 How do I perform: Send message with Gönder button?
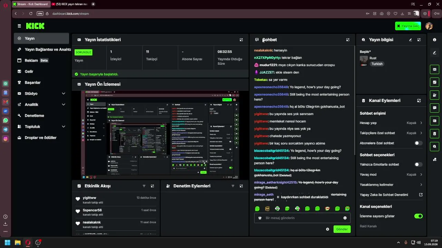click(342, 229)
